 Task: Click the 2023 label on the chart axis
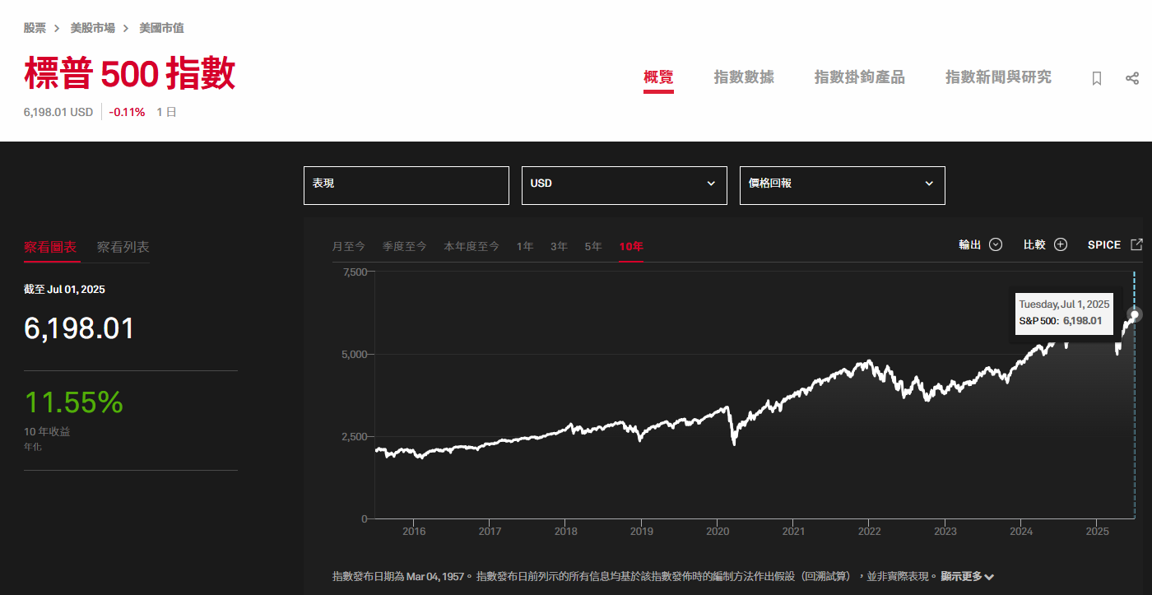pyautogui.click(x=945, y=532)
